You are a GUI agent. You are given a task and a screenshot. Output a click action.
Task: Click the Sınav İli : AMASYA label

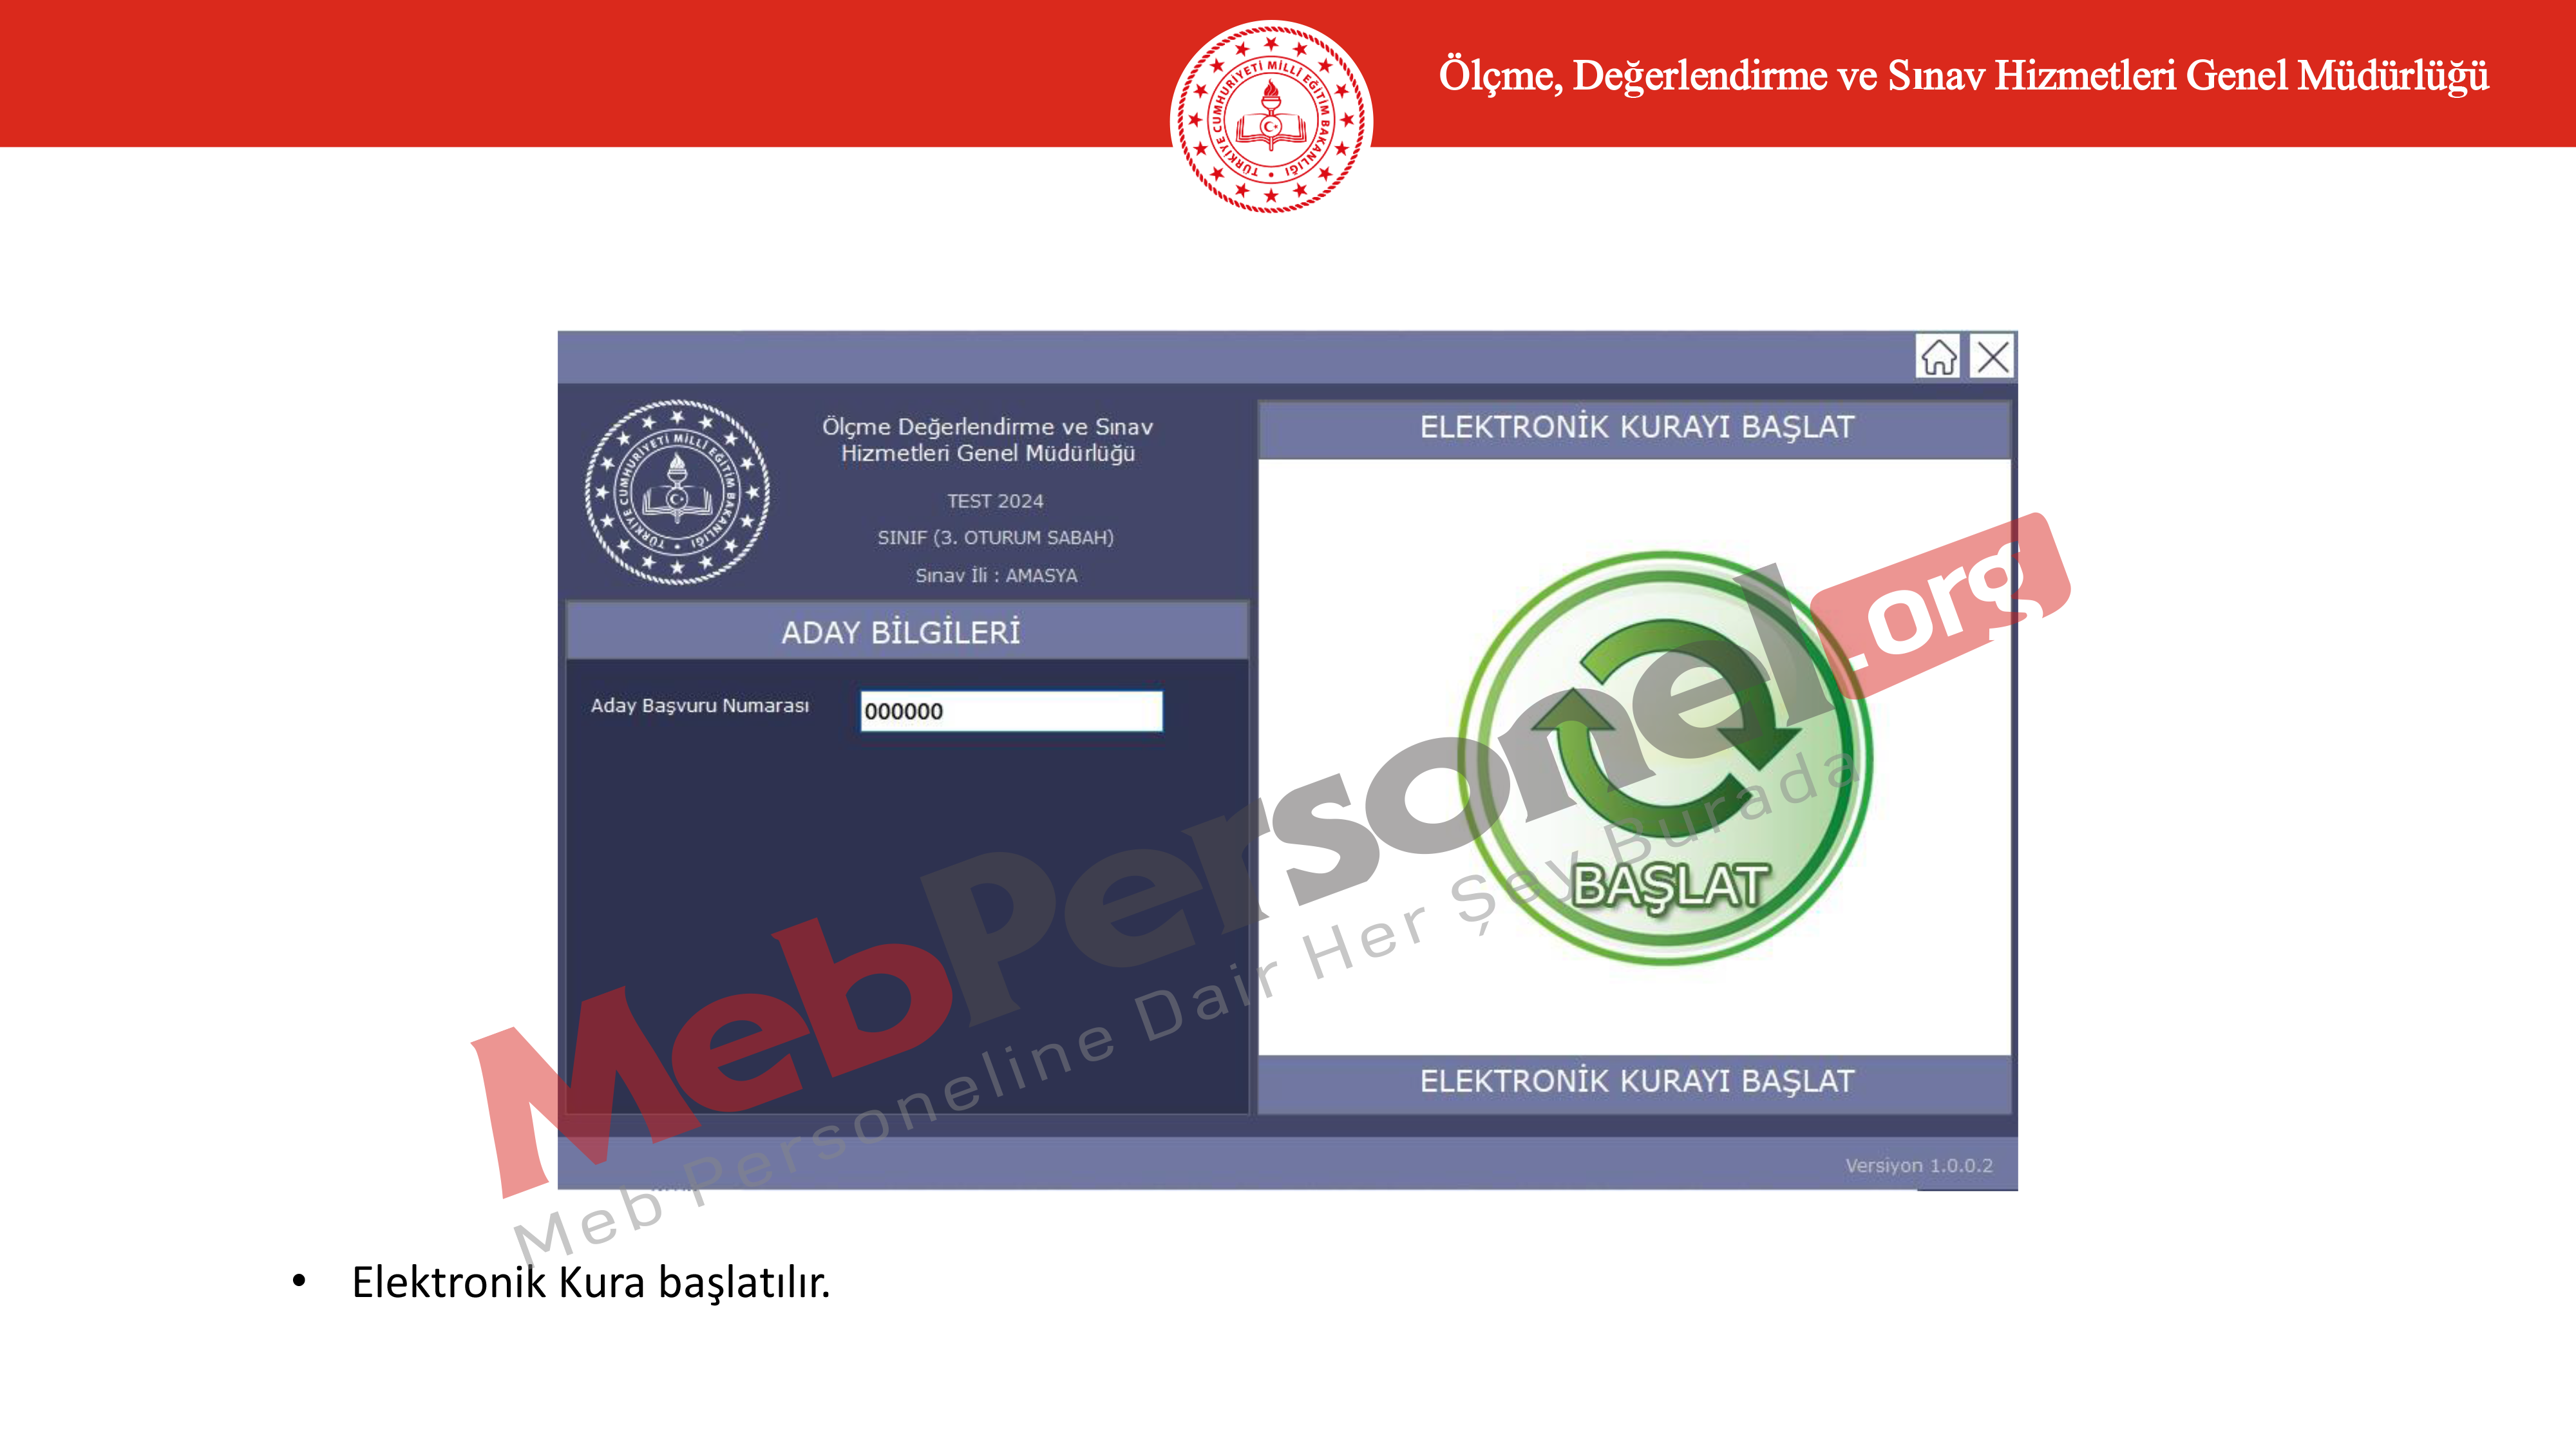[996, 576]
